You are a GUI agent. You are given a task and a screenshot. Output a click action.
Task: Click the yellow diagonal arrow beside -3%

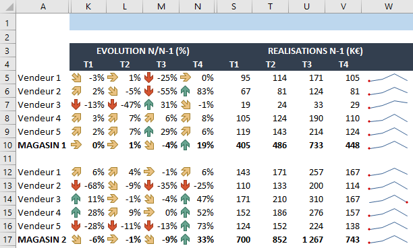[76, 78]
